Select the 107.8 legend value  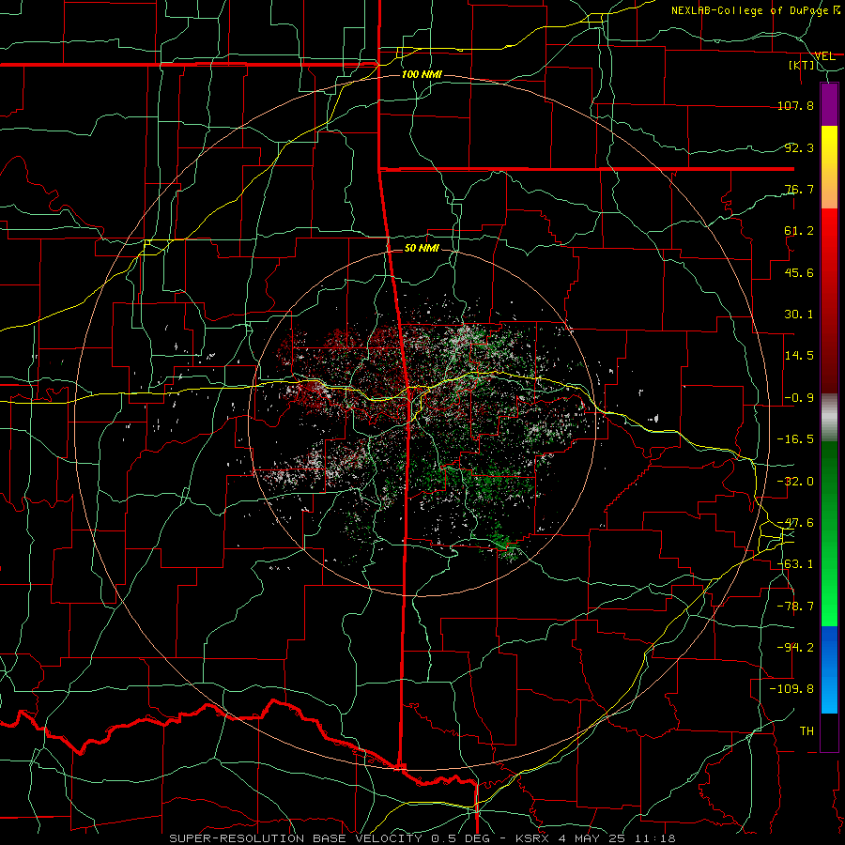click(x=795, y=105)
